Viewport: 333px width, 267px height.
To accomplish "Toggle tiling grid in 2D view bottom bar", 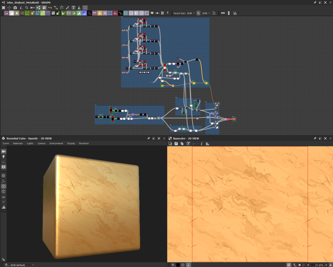I will [289, 265].
